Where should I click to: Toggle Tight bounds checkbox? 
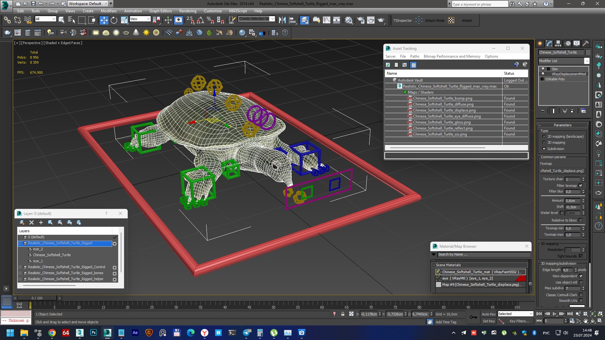[x=580, y=256]
